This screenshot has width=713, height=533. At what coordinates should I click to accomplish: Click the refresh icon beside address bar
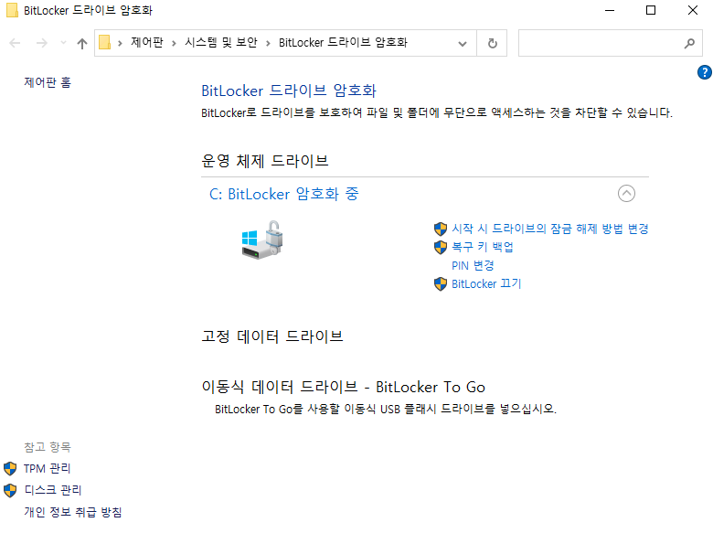492,43
